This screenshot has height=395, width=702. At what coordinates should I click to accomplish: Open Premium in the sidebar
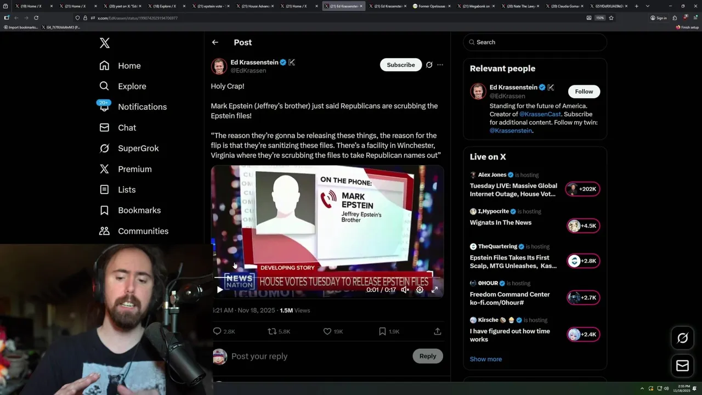(125, 169)
